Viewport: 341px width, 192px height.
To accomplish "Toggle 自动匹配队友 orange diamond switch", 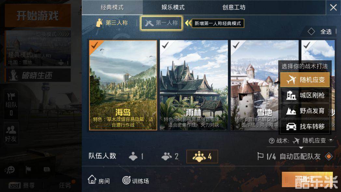I will [329, 156].
